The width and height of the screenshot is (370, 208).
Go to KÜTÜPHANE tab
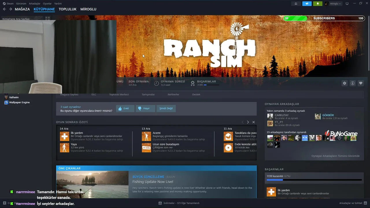(44, 9)
